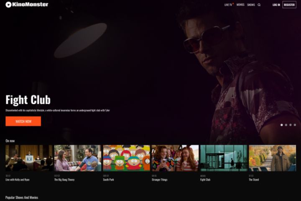Click the Register button

click(289, 5)
